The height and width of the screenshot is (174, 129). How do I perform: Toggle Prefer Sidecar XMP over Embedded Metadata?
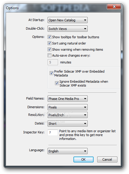coord(51,73)
